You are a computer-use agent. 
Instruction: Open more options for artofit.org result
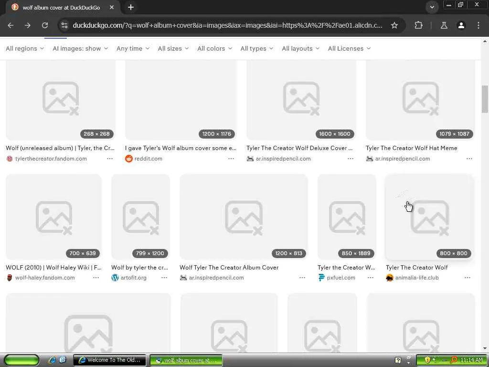[x=164, y=278]
